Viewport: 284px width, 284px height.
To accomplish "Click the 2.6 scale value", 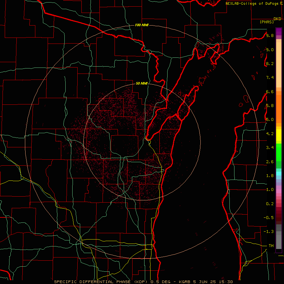I will [270, 162].
